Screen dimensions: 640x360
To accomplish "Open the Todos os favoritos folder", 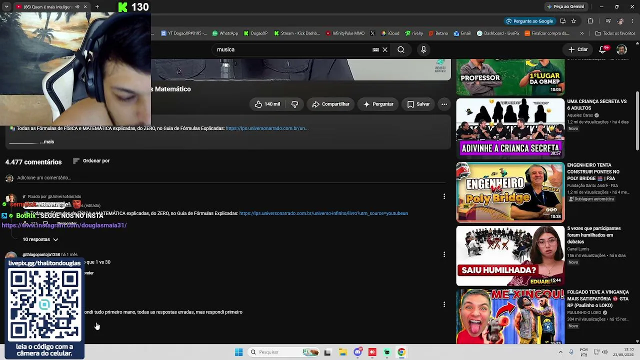I will pyautogui.click(x=615, y=33).
